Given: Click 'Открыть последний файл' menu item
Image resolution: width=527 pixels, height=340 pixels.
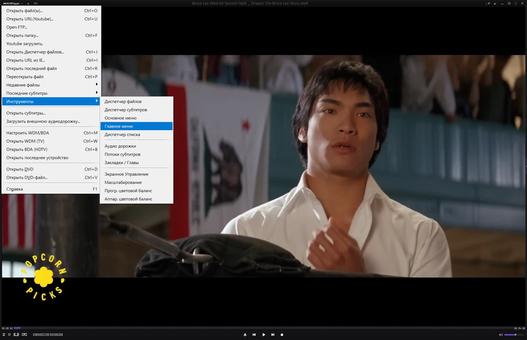Looking at the screenshot, I should [x=51, y=69].
